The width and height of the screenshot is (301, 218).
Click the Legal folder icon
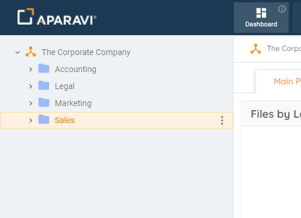click(44, 86)
